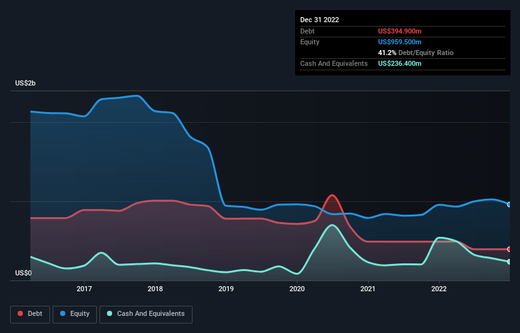The image size is (520, 333).
Task: Click Cash And Equivalents label in tooltip
Action: [334, 63]
